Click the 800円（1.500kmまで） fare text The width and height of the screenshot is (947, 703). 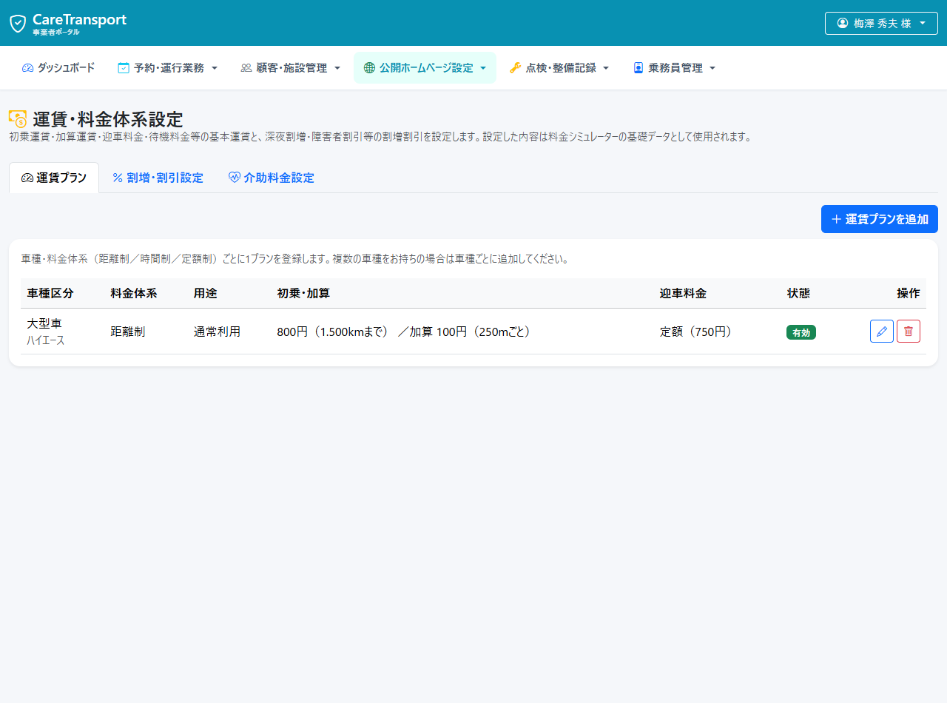tap(333, 332)
